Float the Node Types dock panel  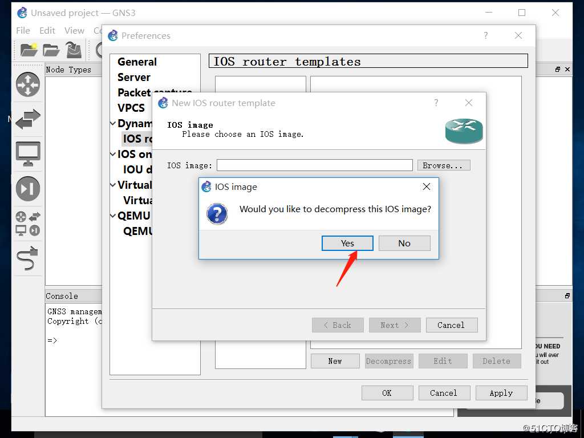point(558,69)
